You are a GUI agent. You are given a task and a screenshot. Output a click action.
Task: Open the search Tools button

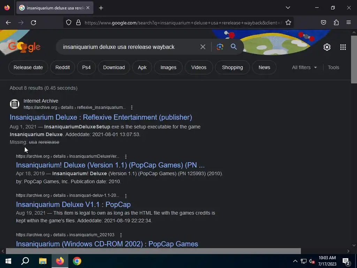point(333,67)
